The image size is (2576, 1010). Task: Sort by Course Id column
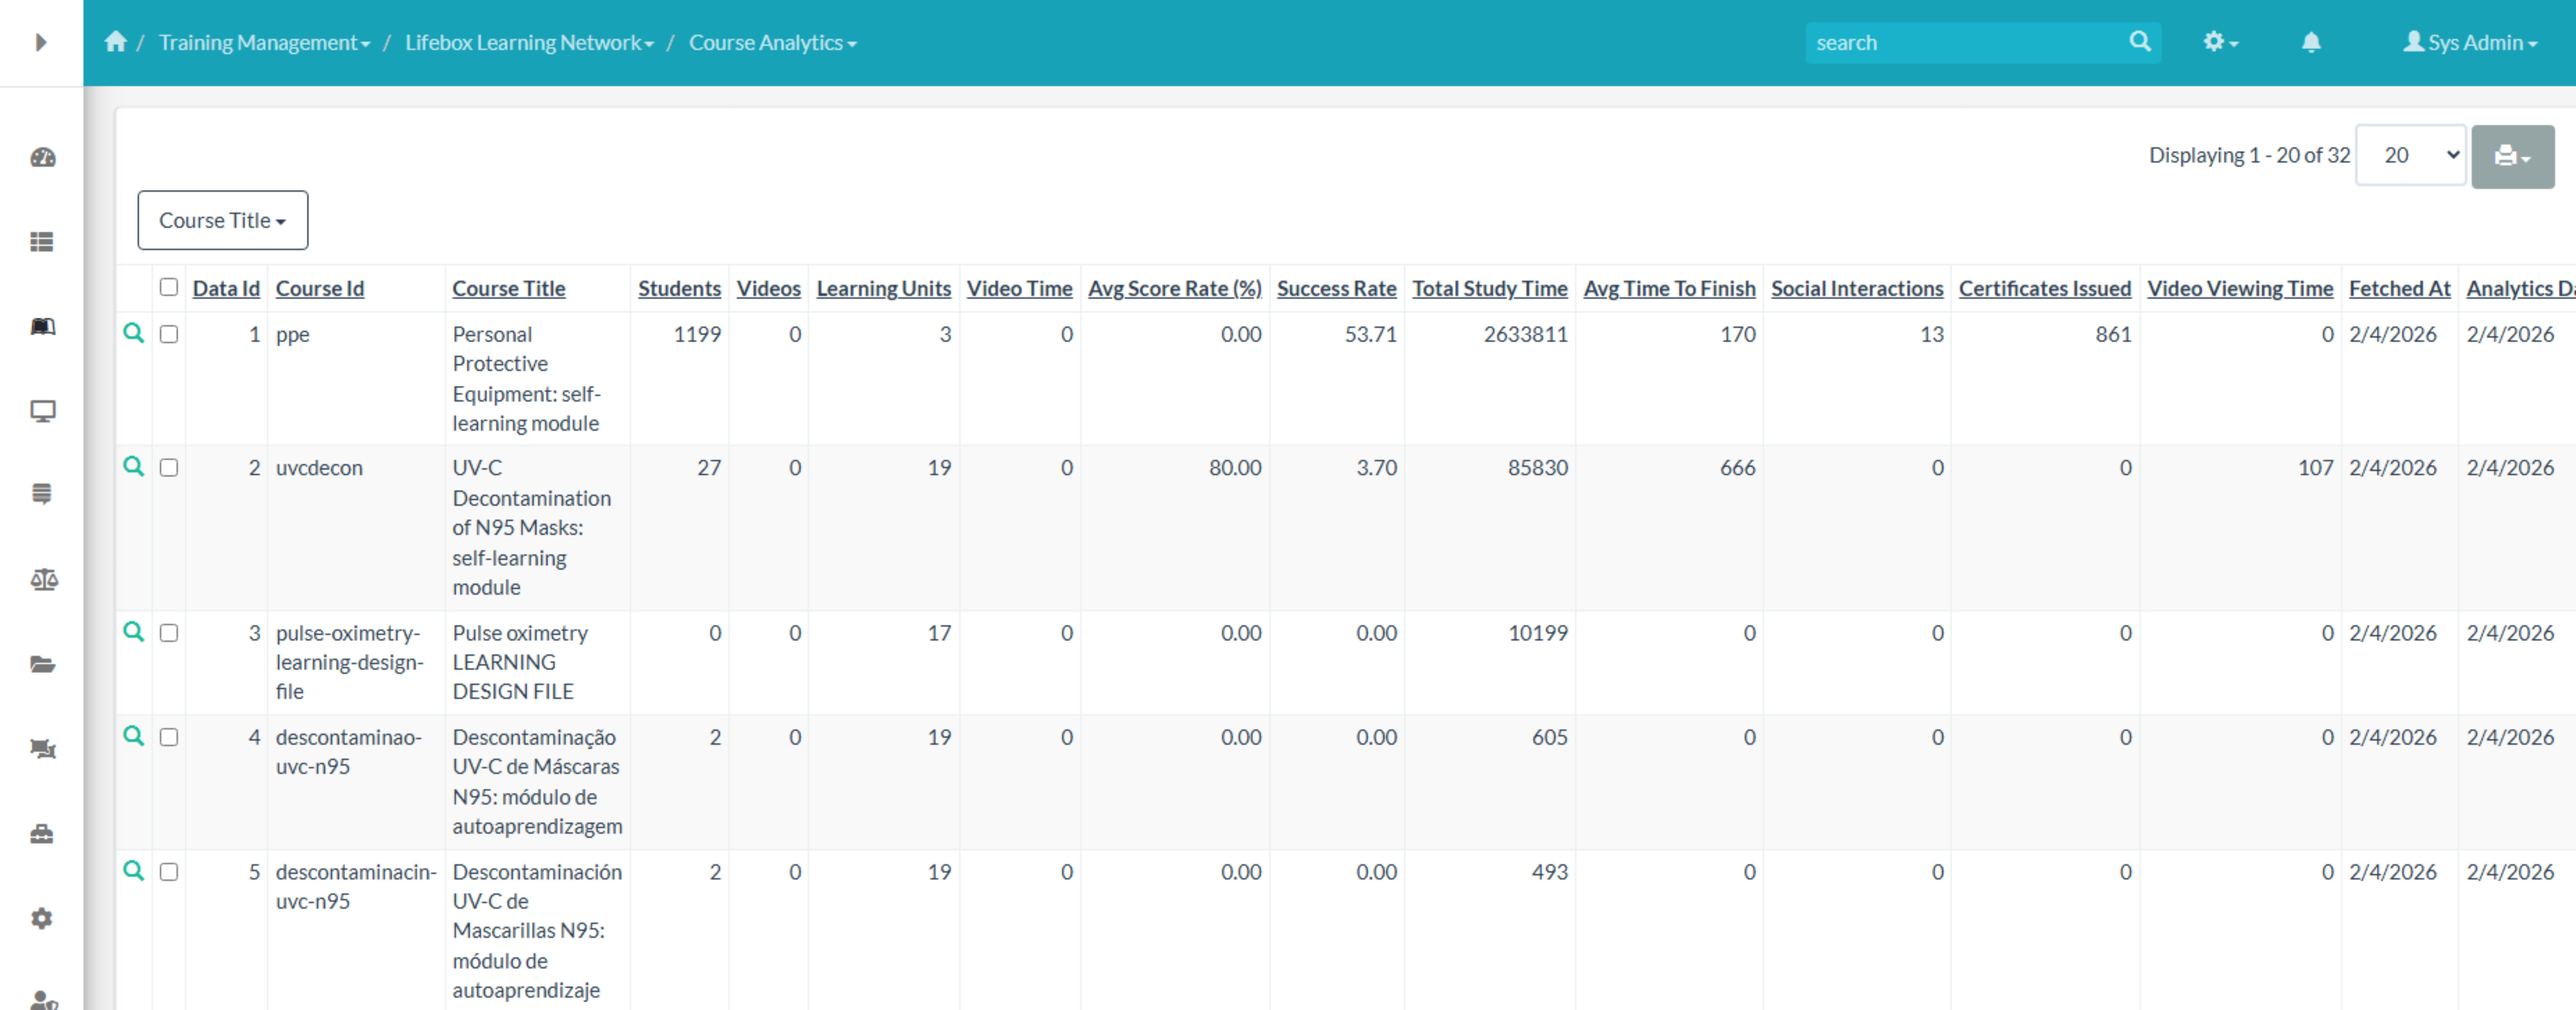coord(320,289)
